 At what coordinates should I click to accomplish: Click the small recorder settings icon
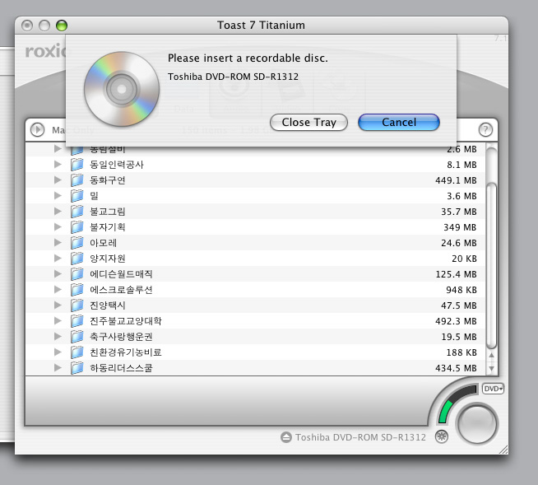tap(442, 436)
